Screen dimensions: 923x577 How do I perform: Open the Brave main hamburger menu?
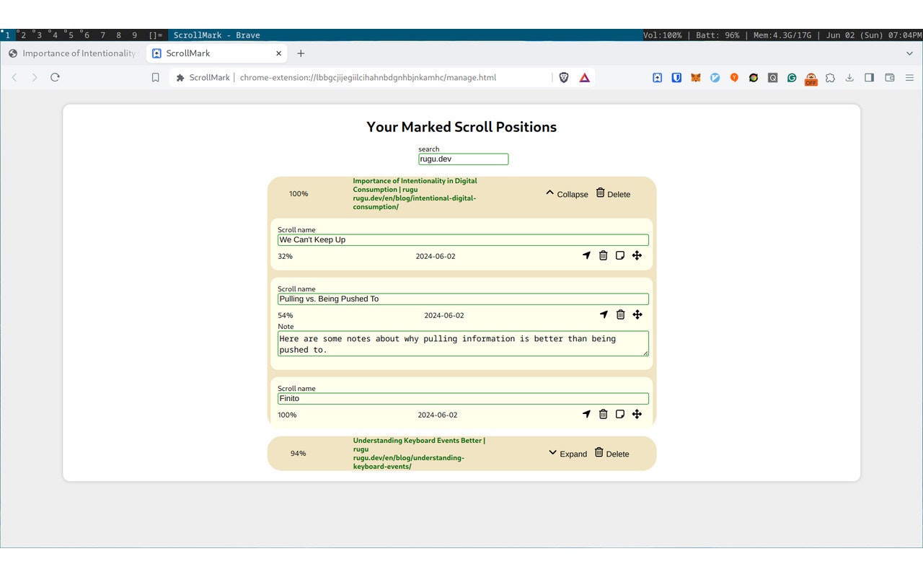[909, 77]
